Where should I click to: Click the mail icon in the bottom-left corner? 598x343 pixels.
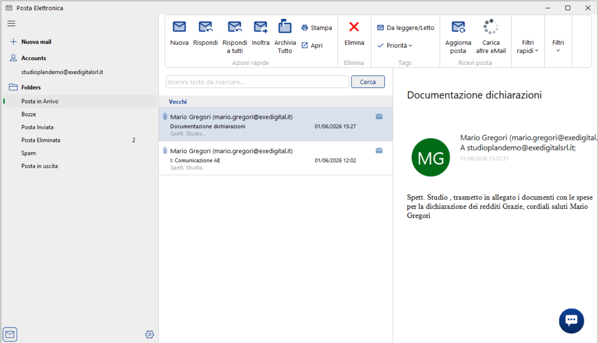click(10, 335)
